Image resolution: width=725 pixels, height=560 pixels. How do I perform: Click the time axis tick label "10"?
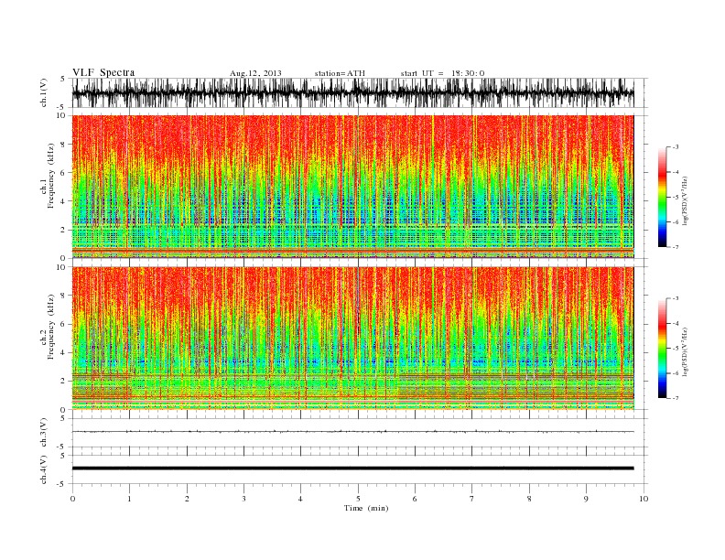pos(644,499)
